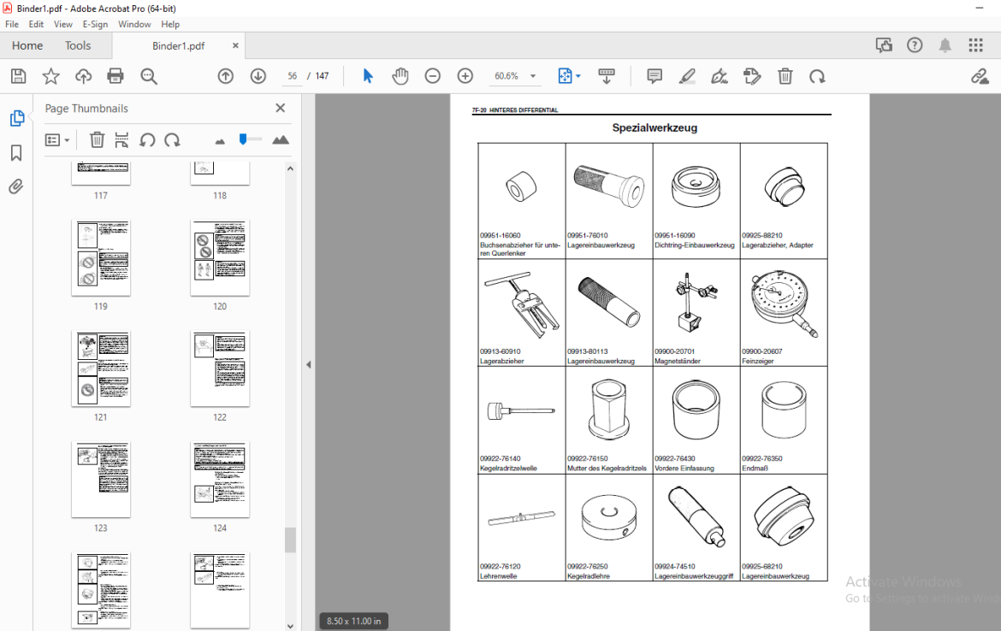Switch to the Home tab
The height and width of the screenshot is (631, 1001).
(x=27, y=46)
